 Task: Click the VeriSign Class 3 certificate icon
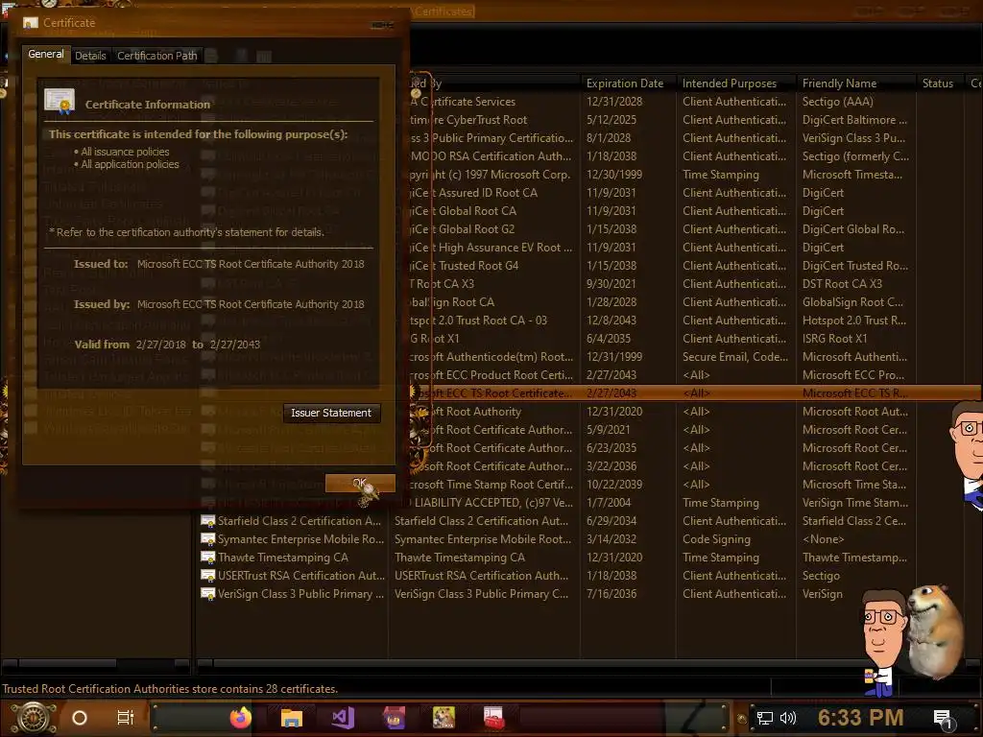pos(207,593)
